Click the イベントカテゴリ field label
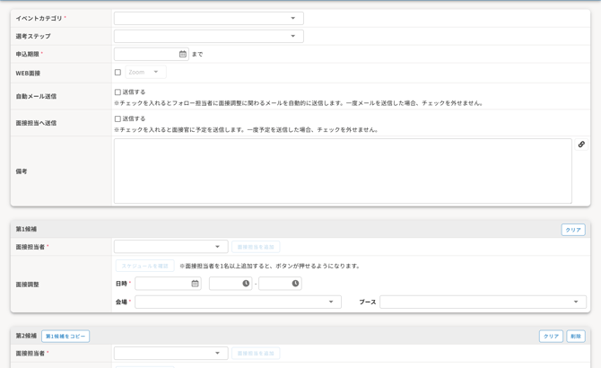Viewport: 601px width, 368px height. pos(40,18)
